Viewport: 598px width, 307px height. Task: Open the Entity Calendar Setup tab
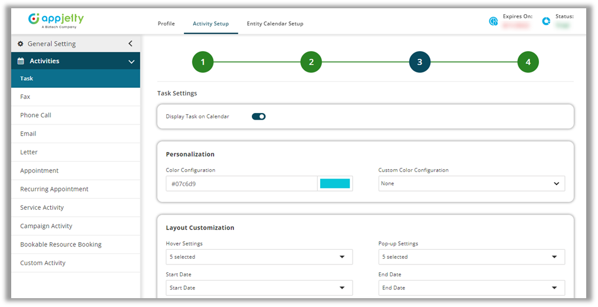pyautogui.click(x=275, y=24)
